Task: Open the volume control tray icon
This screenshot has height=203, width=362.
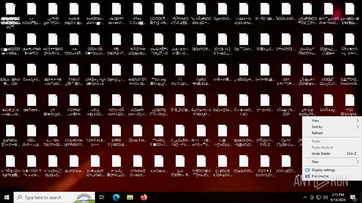Action: [326, 197]
